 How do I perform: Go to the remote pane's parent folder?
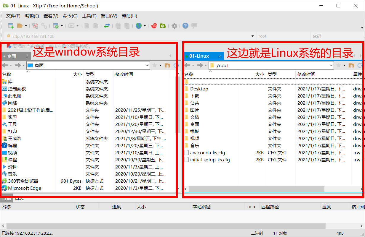351,66
